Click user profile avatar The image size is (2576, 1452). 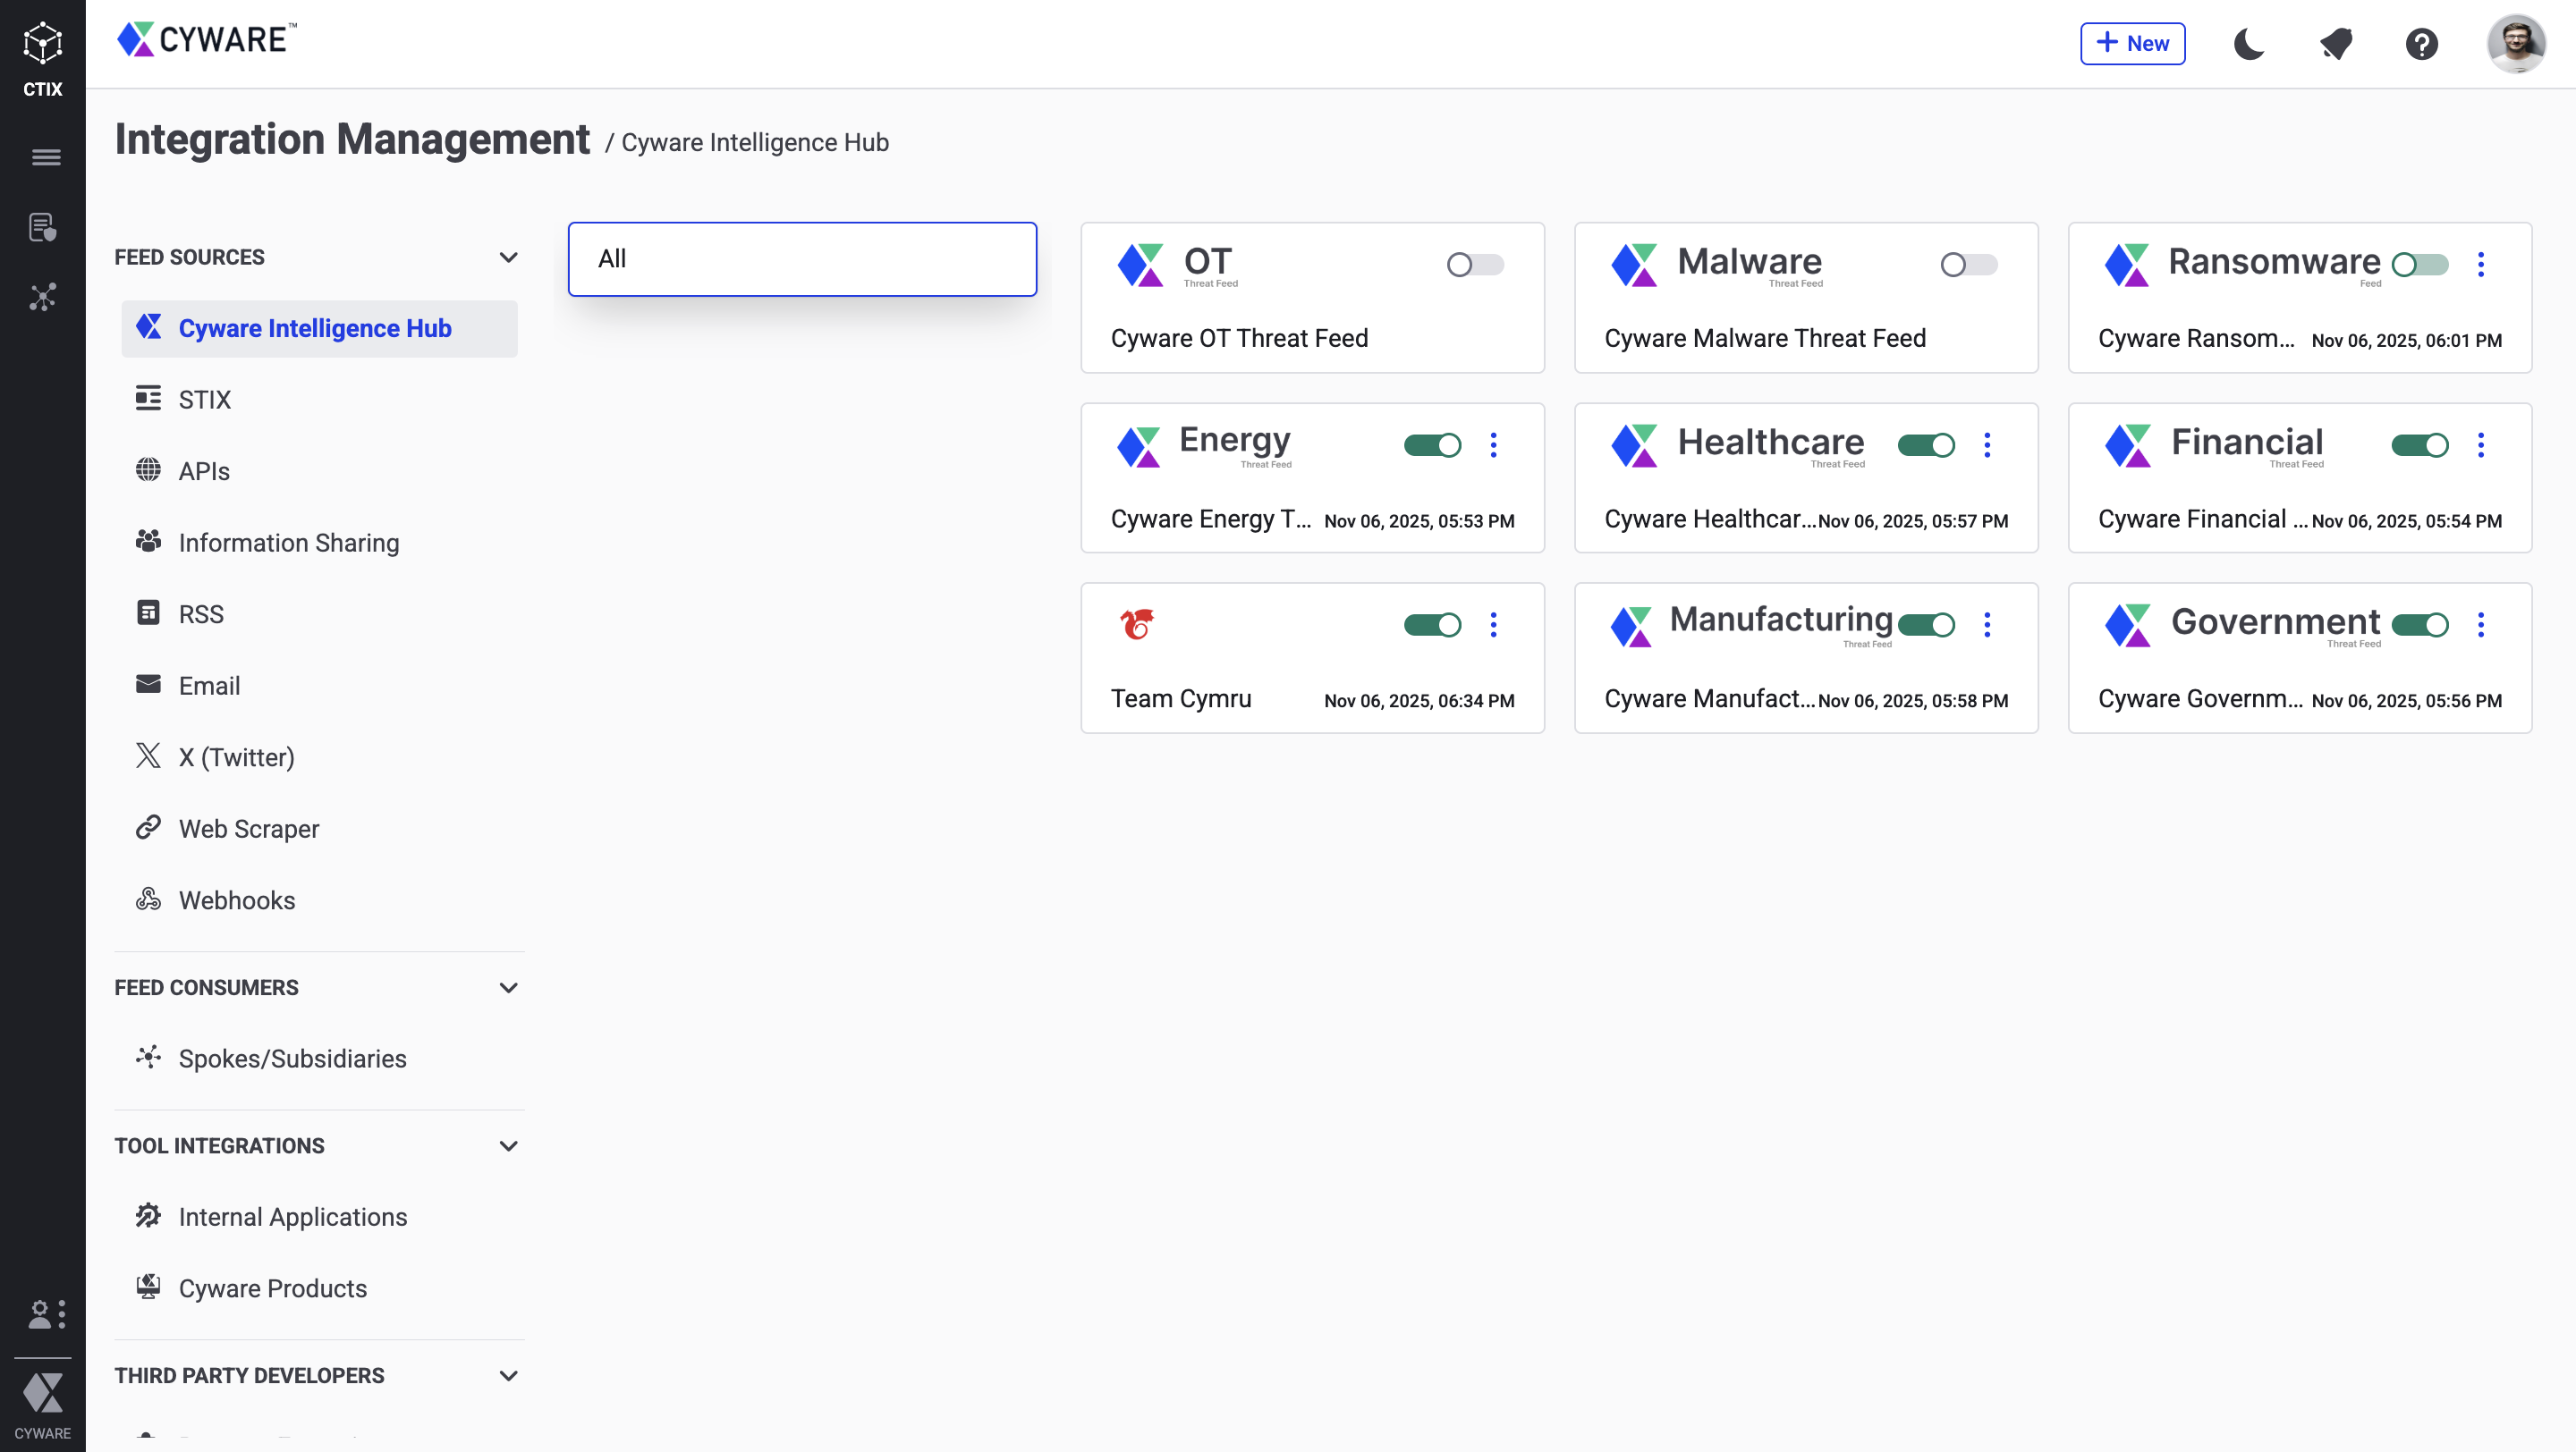(x=2515, y=44)
